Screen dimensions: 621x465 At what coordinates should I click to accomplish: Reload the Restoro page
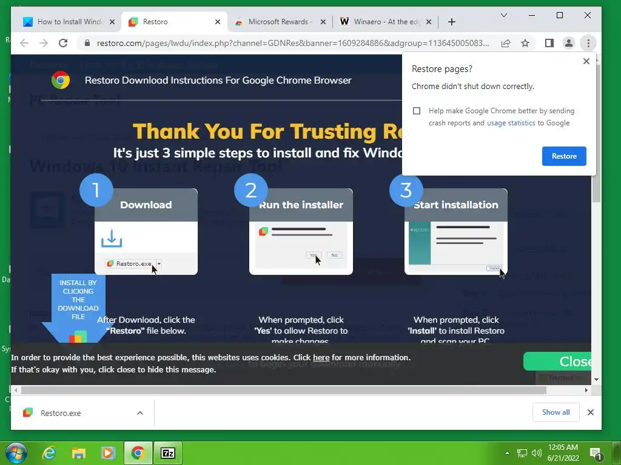(63, 43)
